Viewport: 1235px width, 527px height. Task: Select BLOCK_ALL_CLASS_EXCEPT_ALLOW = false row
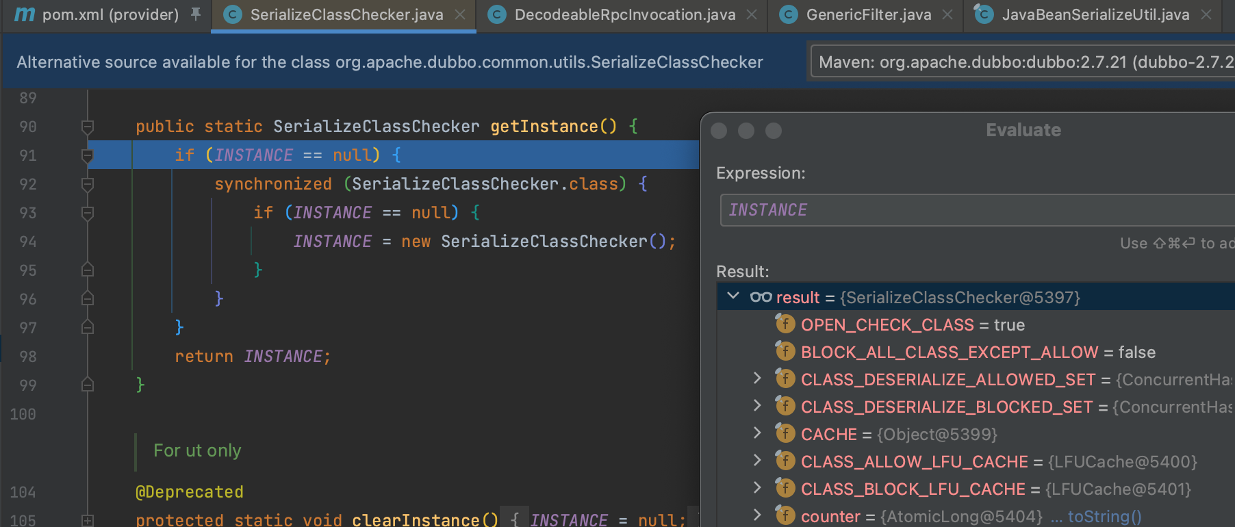coord(976,352)
